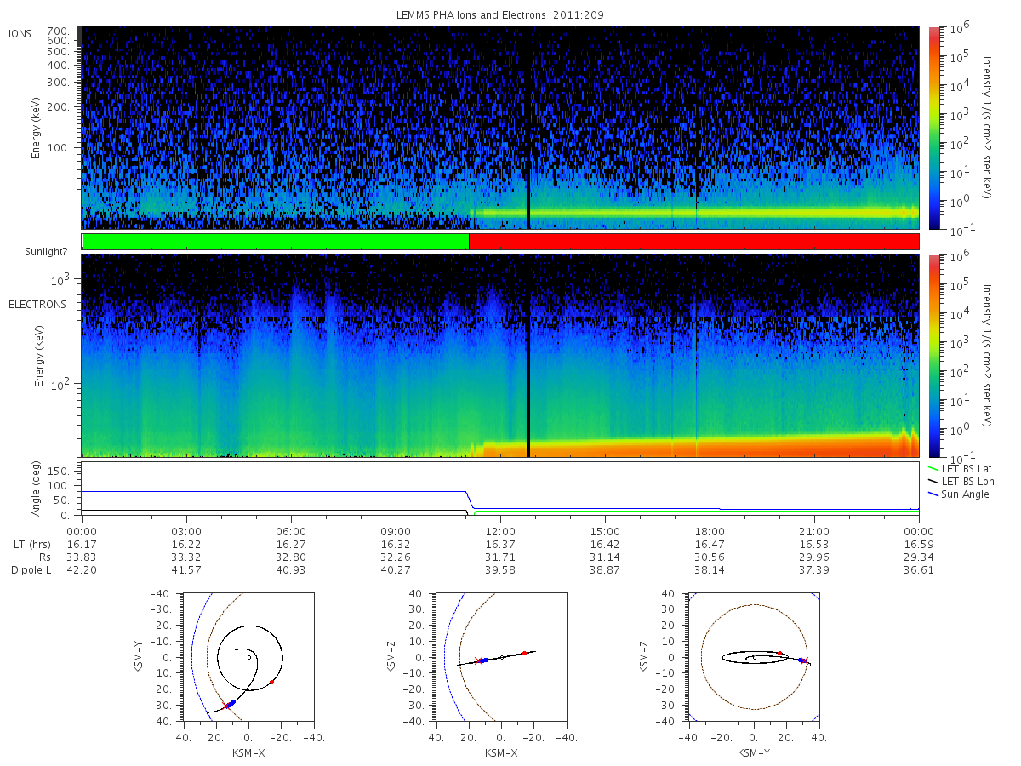Click the LET BS Lon legend entry
The width and height of the screenshot is (1021, 766).
tap(958, 482)
